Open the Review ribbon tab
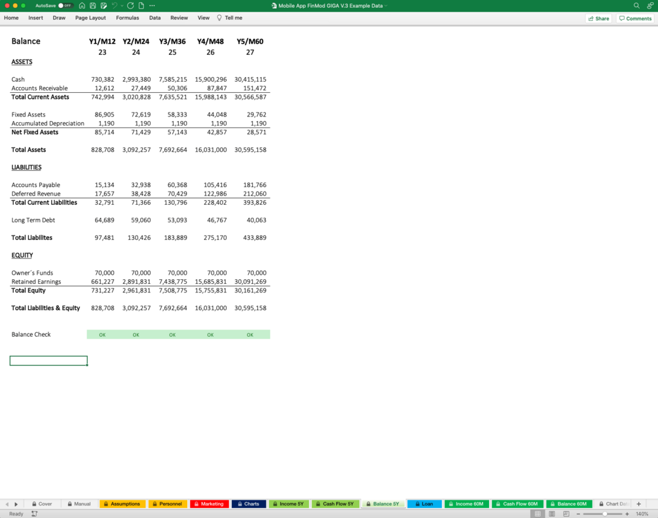Screen dimensions: 658x518 pos(179,18)
